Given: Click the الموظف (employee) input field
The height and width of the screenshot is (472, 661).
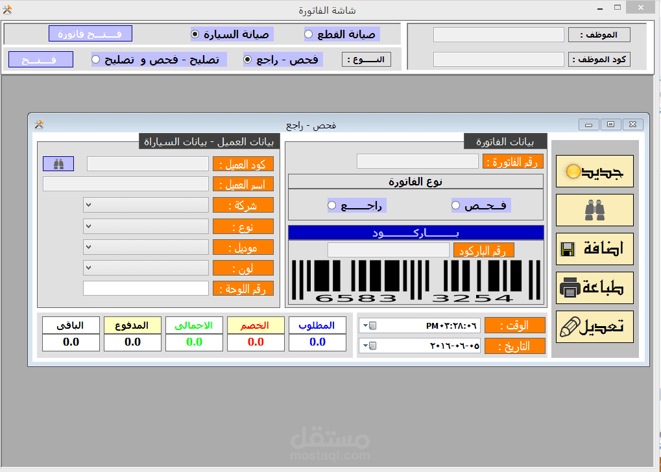Looking at the screenshot, I should 499,34.
